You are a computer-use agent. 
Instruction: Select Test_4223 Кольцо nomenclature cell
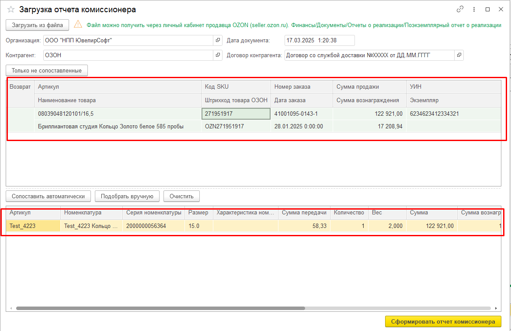pyautogui.click(x=91, y=226)
